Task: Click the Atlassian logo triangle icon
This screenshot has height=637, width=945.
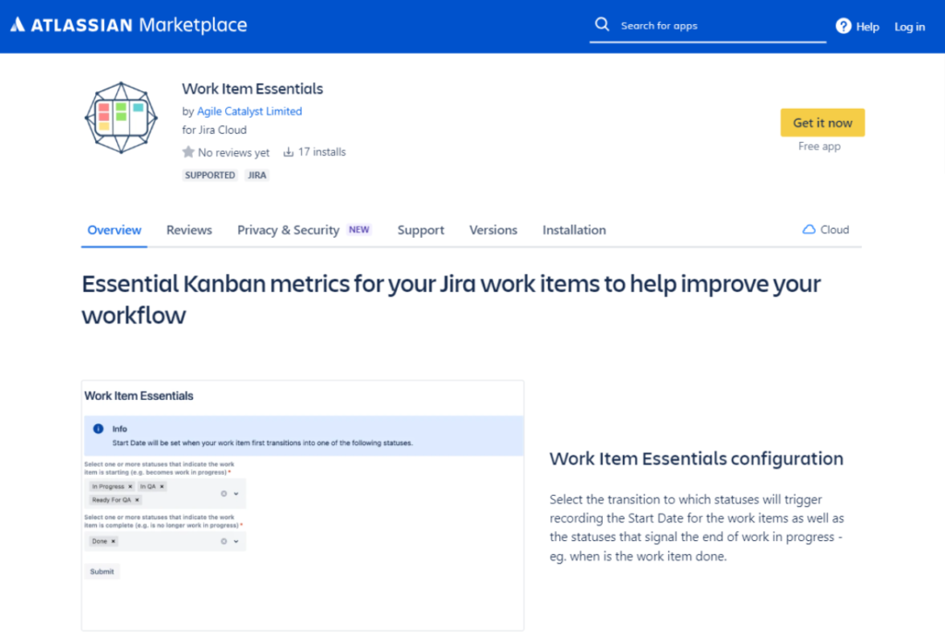Action: tap(18, 24)
